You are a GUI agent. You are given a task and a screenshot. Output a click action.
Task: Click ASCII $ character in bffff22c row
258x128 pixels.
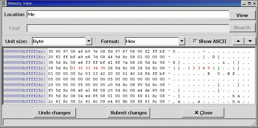click(x=234, y=74)
